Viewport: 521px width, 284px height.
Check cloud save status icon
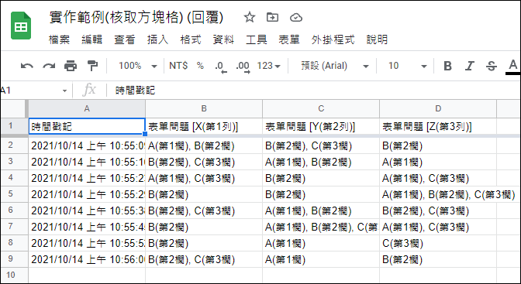tap(295, 17)
